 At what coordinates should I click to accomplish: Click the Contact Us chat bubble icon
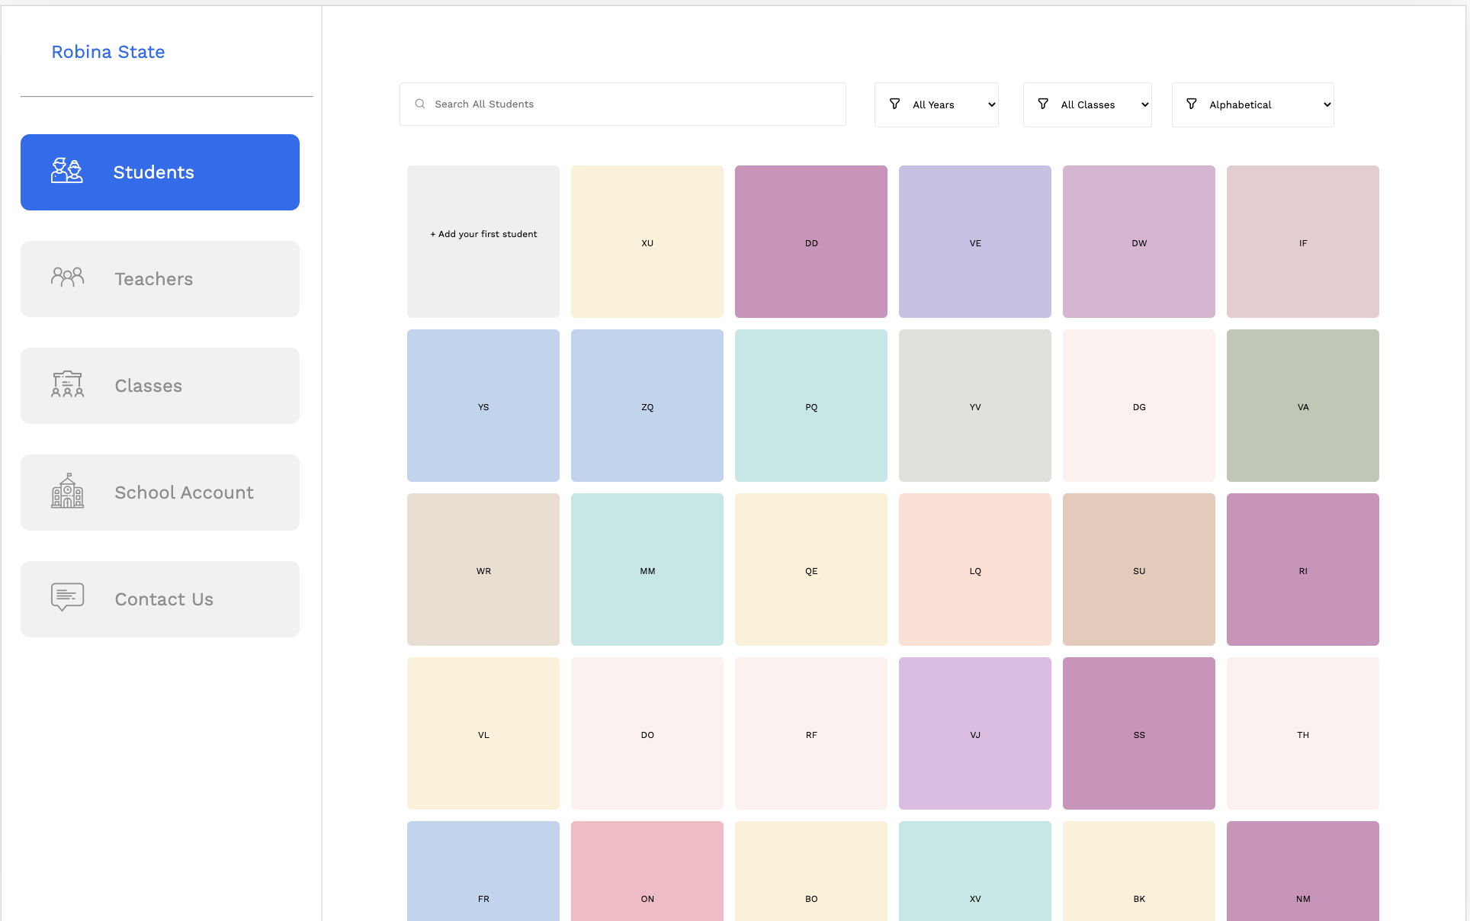67,597
